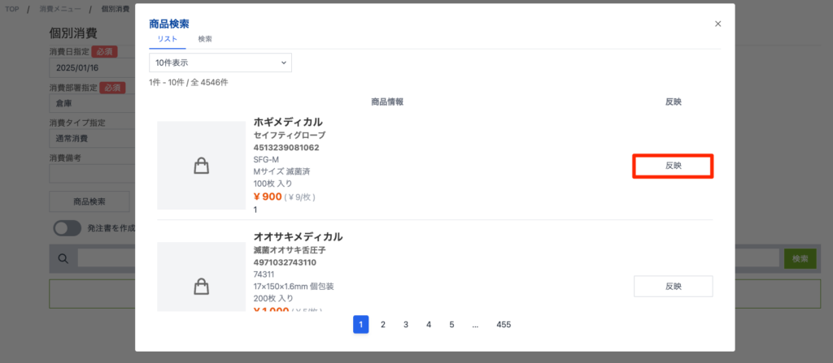The width and height of the screenshot is (833, 363).
Task: Click the SFG-M model number text
Action: coord(266,160)
